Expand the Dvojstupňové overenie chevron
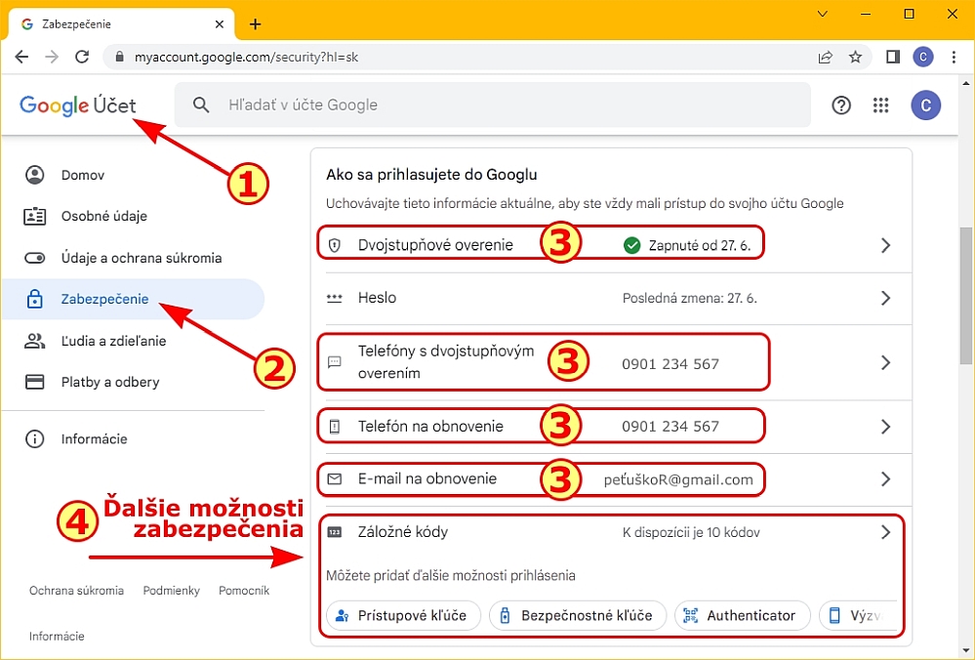This screenshot has height=660, width=975. [x=885, y=245]
